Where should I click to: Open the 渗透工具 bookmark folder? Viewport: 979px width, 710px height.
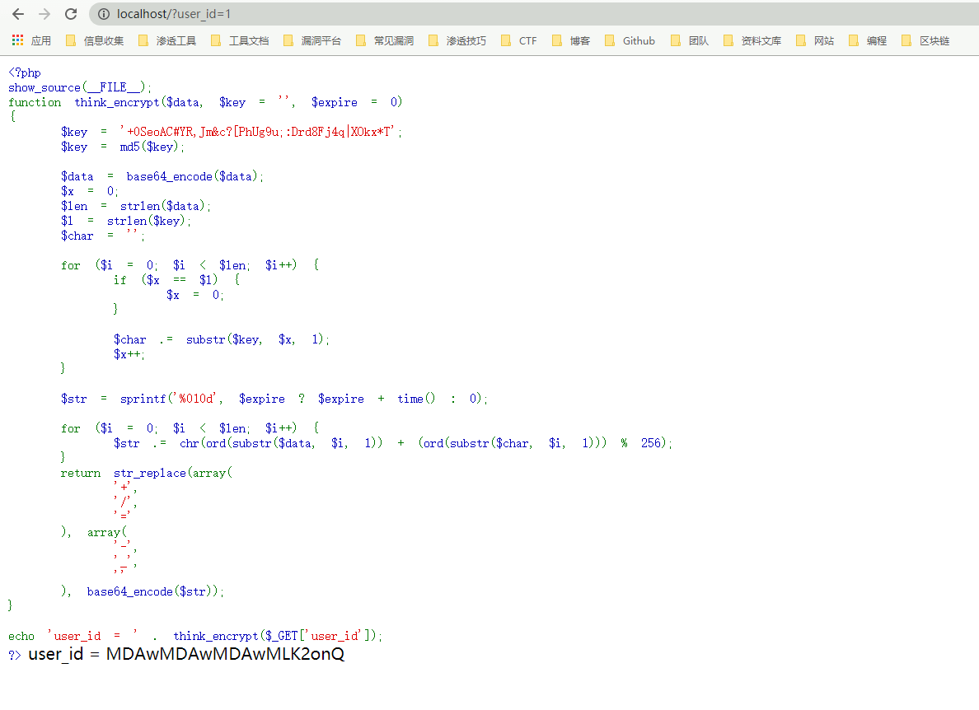(167, 40)
